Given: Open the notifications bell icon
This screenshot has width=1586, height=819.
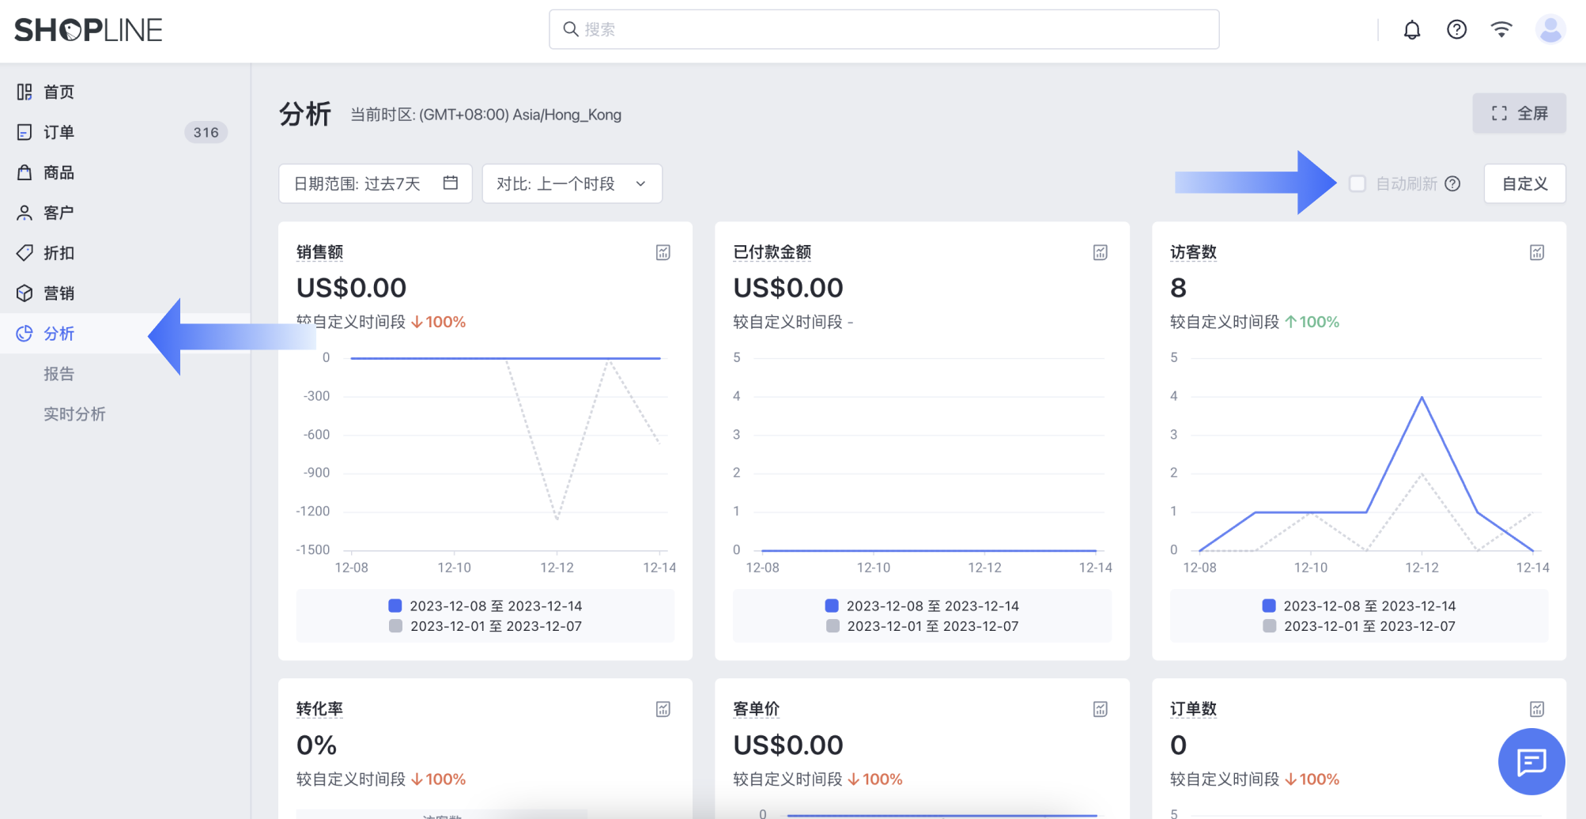Looking at the screenshot, I should pos(1413,28).
